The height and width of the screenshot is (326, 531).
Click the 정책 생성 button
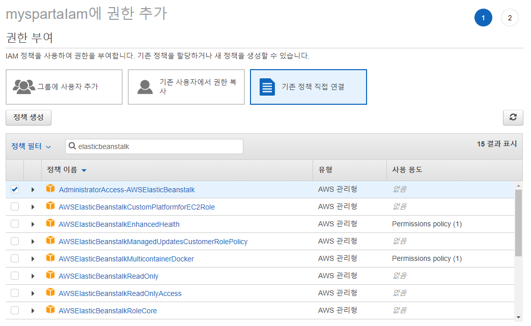coord(29,117)
